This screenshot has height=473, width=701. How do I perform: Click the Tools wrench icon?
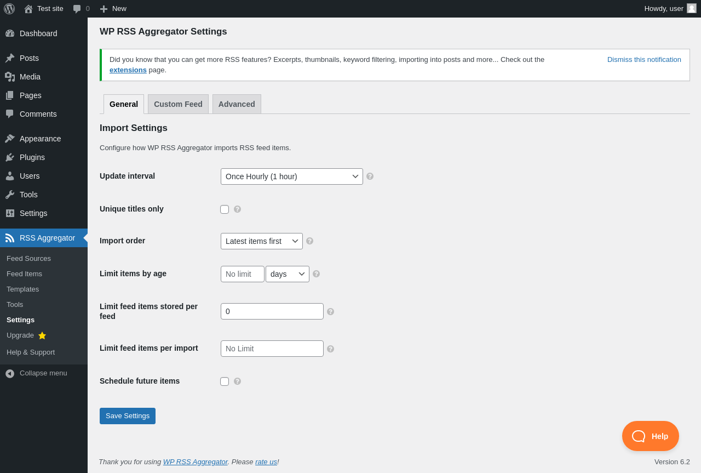tap(10, 195)
